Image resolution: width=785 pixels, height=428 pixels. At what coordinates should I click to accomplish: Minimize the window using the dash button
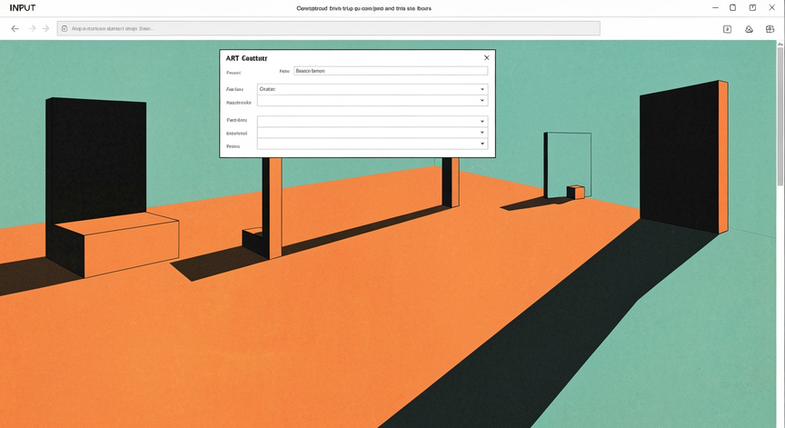click(715, 7)
